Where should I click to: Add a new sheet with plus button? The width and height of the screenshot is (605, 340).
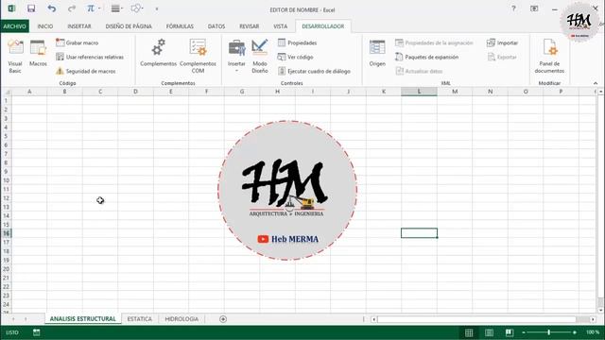pyautogui.click(x=223, y=319)
